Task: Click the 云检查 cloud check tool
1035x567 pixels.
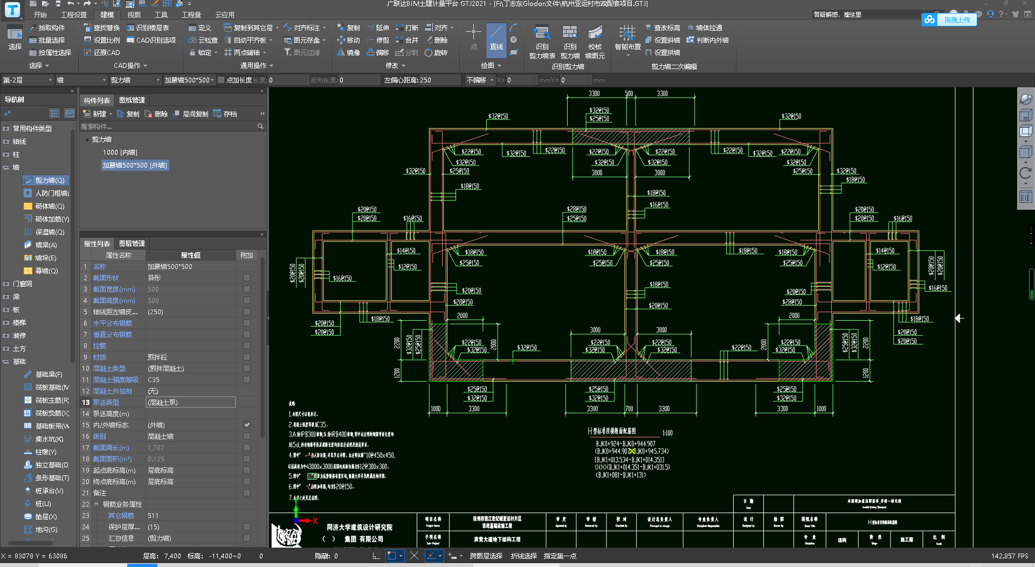Action: point(203,40)
